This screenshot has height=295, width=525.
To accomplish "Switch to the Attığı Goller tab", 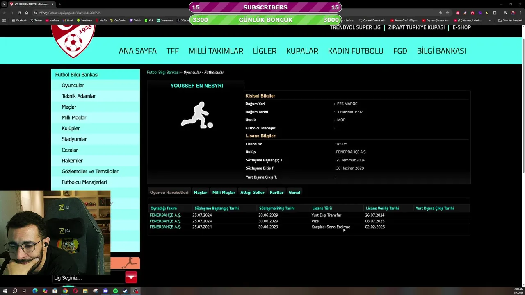I will click(x=252, y=192).
